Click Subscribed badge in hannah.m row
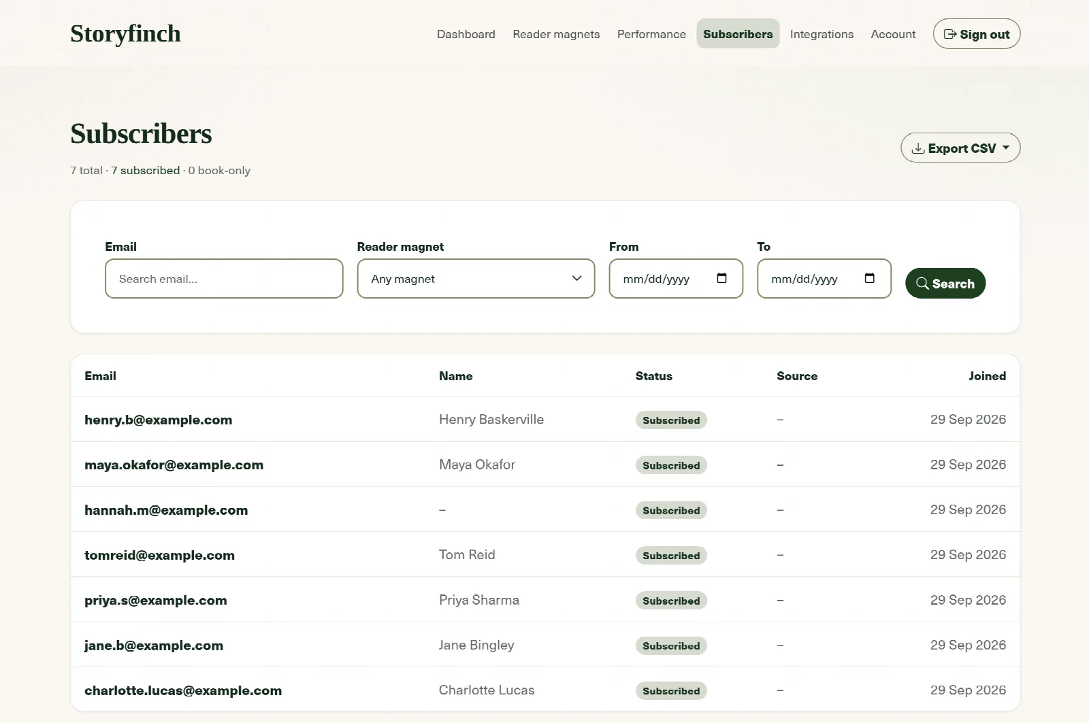 tap(671, 510)
